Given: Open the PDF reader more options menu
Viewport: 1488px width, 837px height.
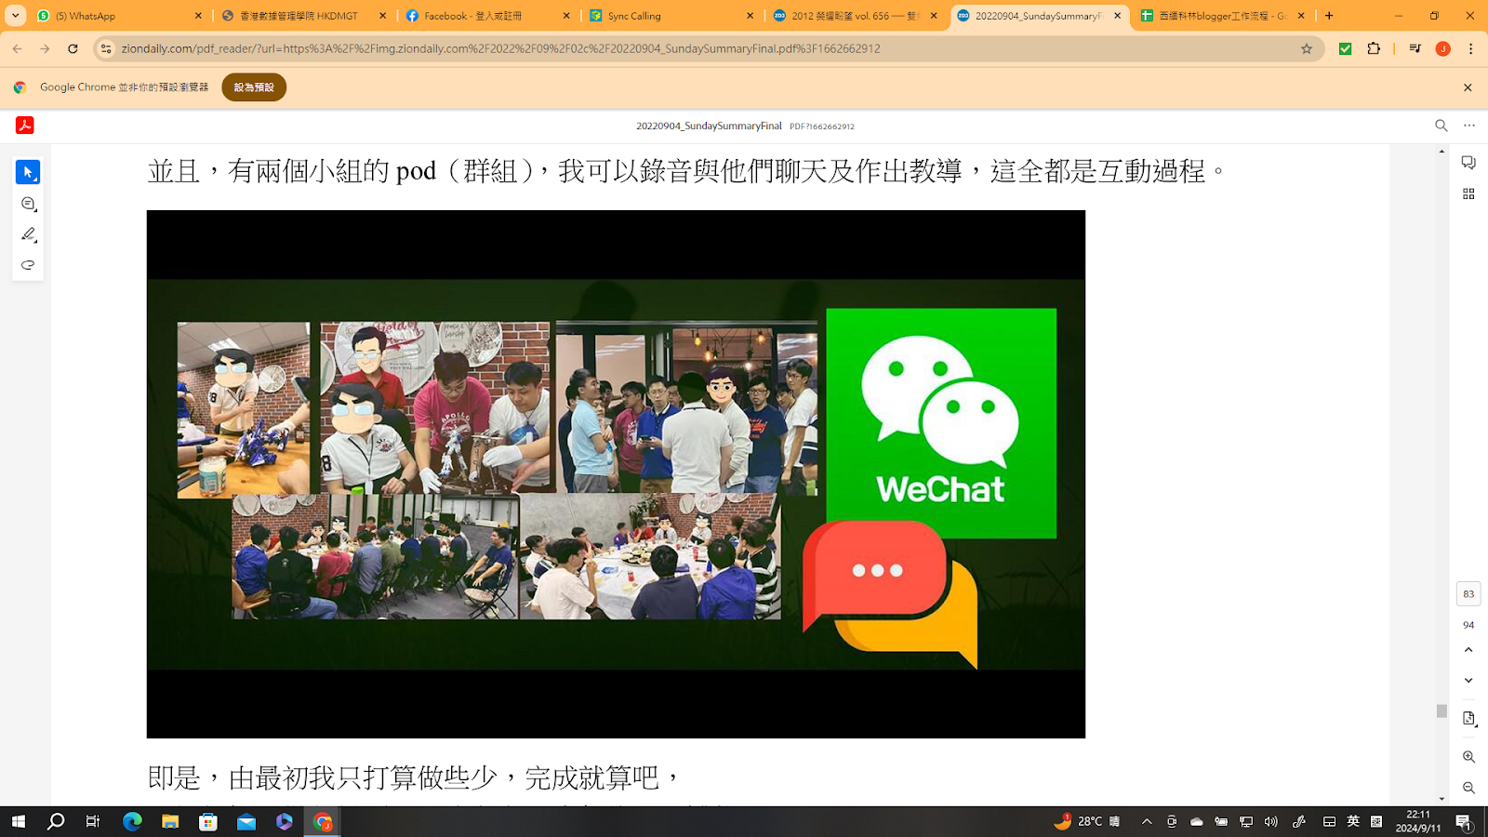Looking at the screenshot, I should (x=1469, y=126).
